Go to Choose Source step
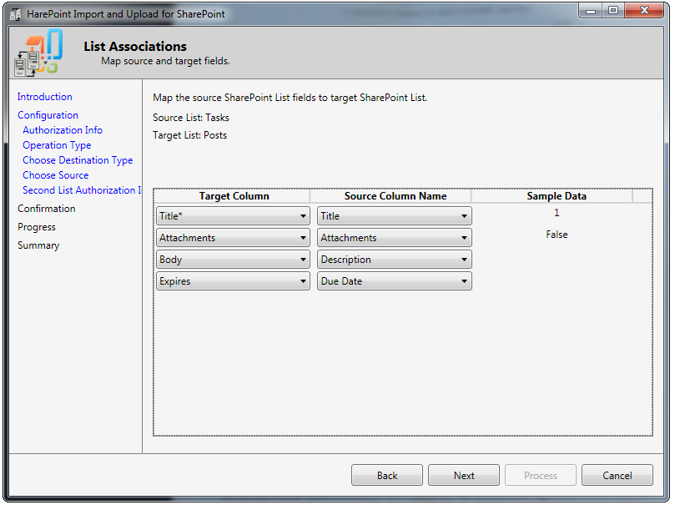The image size is (675, 510). [56, 175]
